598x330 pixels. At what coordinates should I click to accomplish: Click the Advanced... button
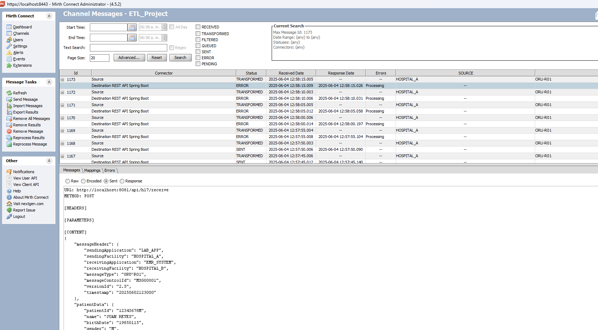[x=129, y=58]
